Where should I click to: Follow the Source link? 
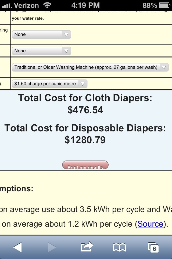coord(150,224)
